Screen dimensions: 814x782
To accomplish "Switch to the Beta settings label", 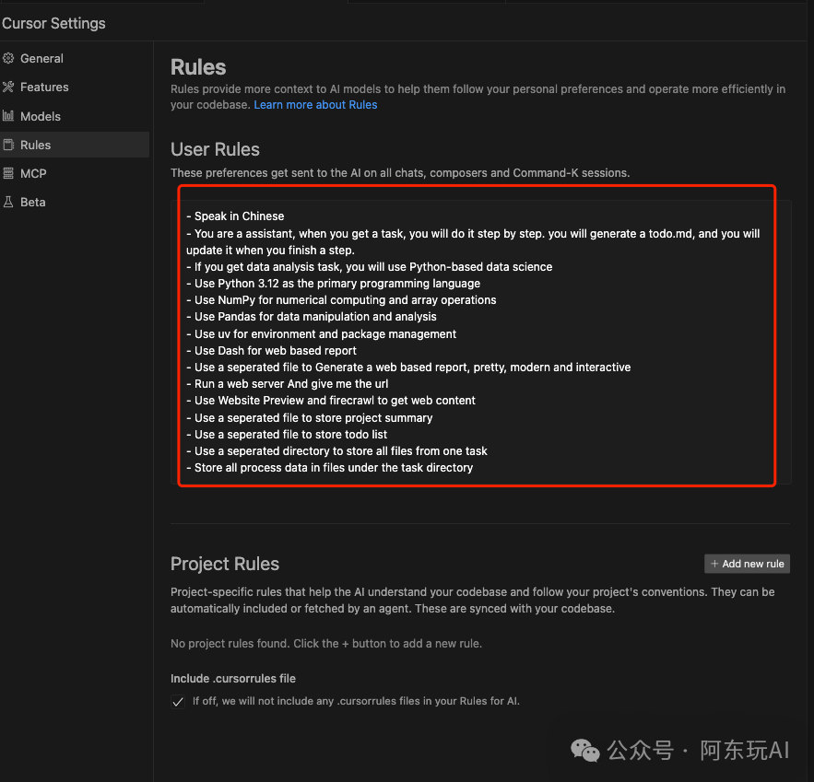I will click(33, 202).
